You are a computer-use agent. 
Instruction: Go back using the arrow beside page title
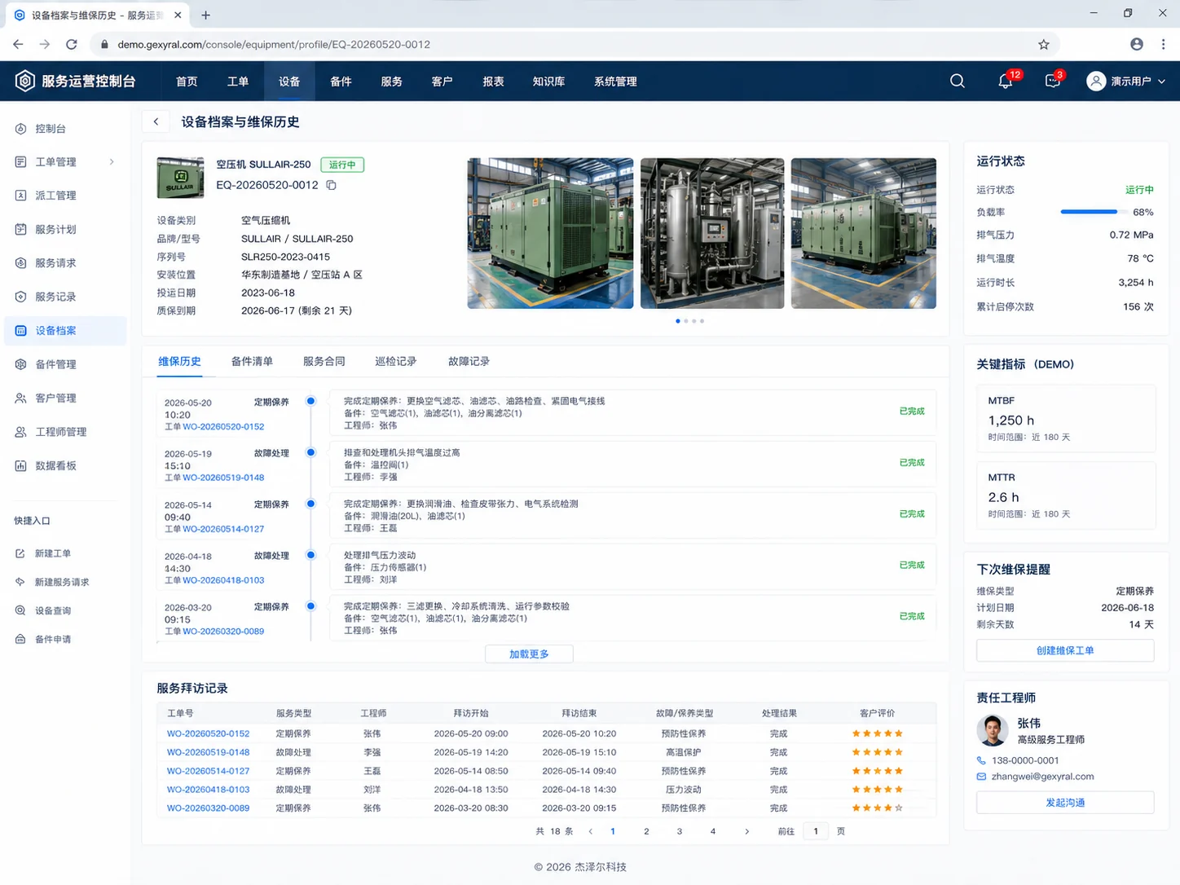(x=156, y=121)
